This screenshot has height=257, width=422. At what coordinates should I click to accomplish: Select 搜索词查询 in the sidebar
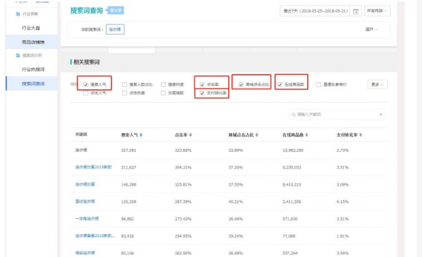pyautogui.click(x=33, y=84)
